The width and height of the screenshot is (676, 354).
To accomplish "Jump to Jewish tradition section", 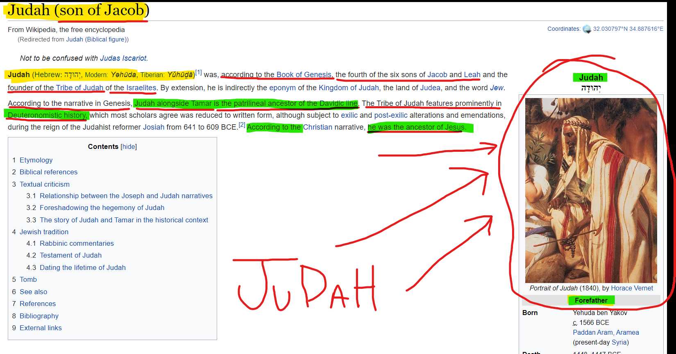I will point(44,232).
